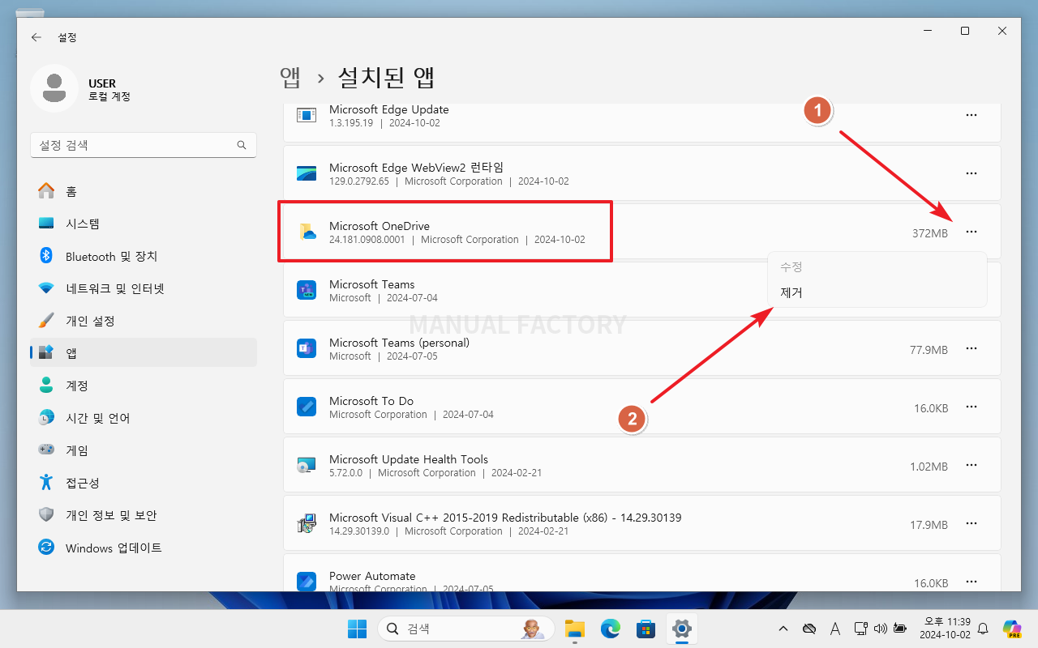Click the OneDrive cloud tray icon
Image resolution: width=1038 pixels, height=648 pixels.
coord(809,629)
